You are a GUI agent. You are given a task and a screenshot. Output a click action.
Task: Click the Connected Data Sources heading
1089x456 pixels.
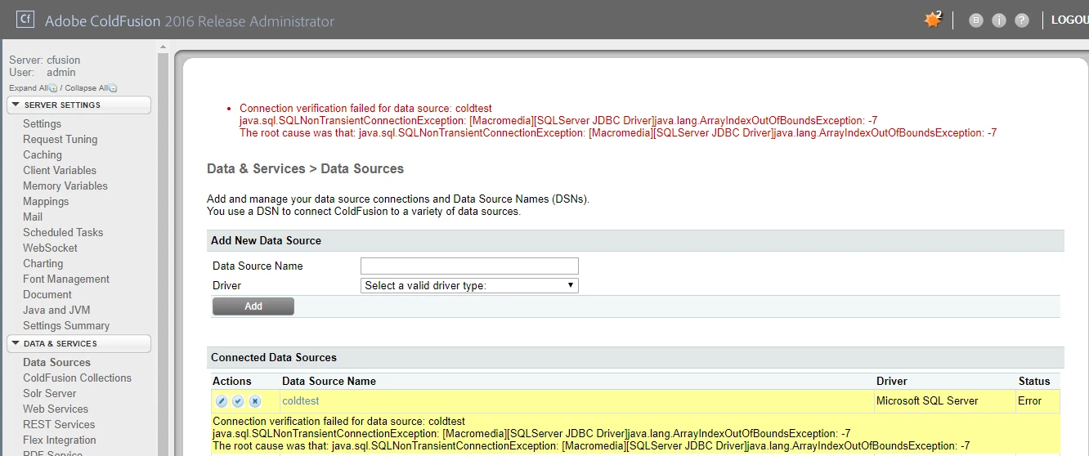coord(274,357)
